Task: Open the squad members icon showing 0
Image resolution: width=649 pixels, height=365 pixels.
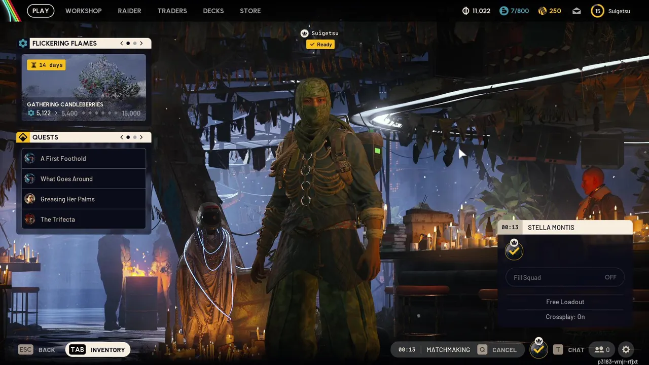Action: point(602,350)
